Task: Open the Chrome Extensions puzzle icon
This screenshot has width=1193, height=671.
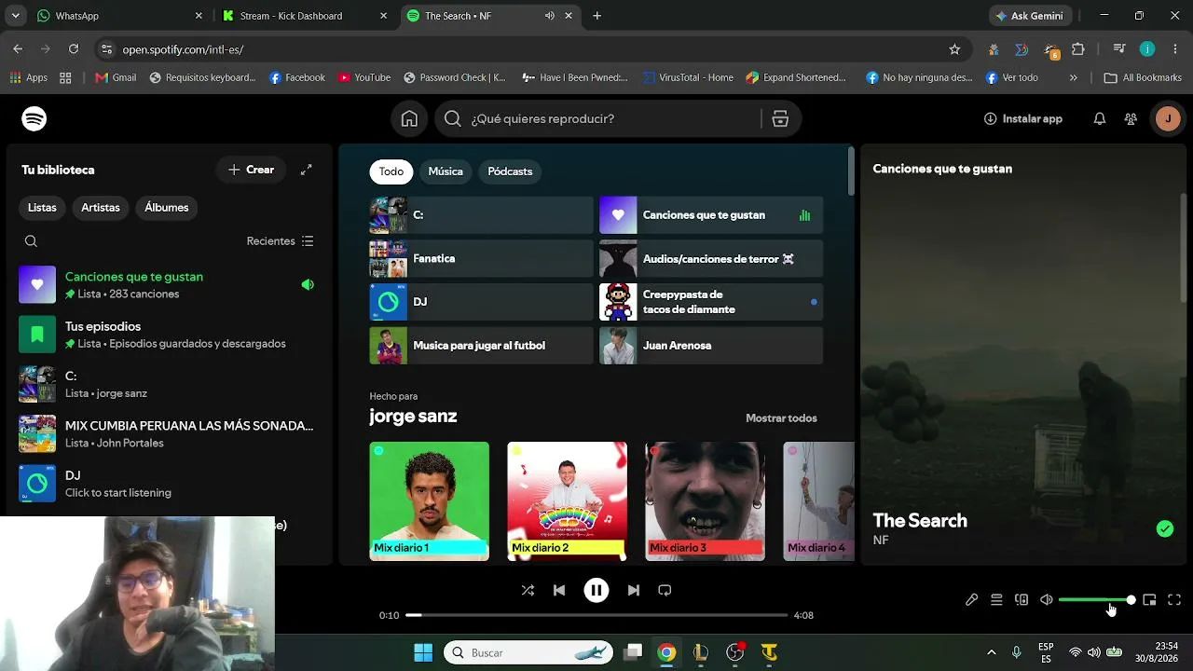Action: coord(1078,49)
